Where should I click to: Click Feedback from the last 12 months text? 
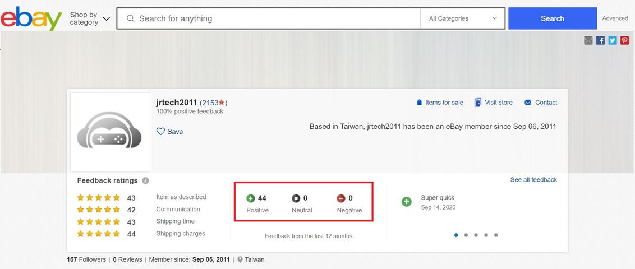coord(308,236)
